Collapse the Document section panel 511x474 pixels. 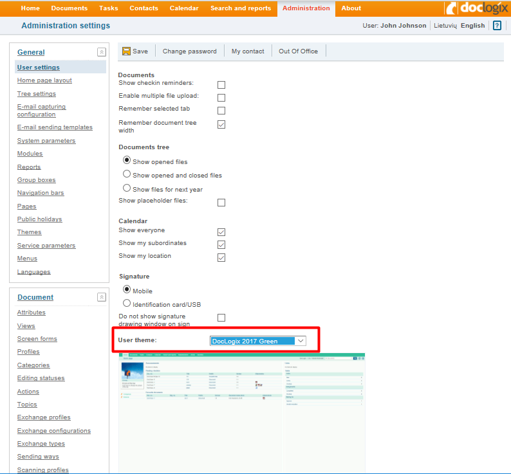click(101, 297)
